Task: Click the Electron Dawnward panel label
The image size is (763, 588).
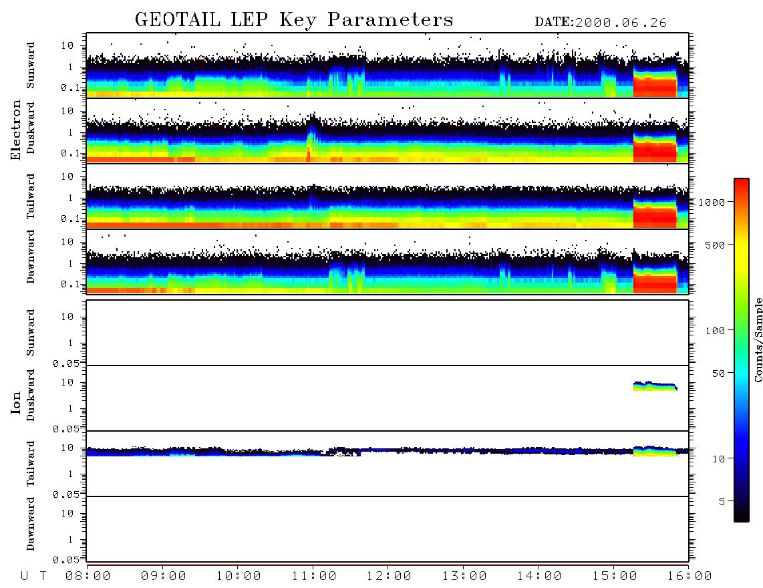Action: point(31,257)
